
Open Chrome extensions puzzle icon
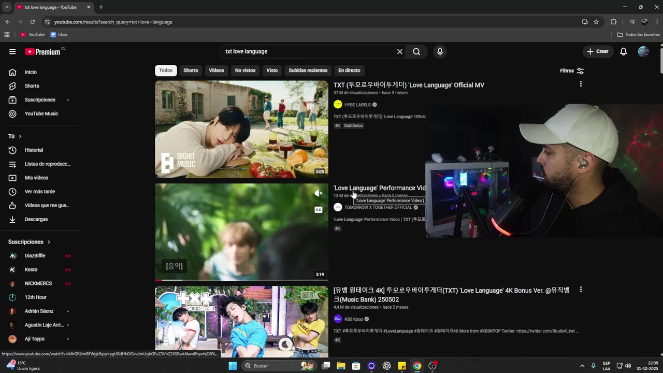[614, 22]
